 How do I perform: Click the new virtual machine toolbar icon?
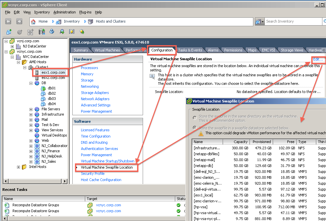[x=9, y=32]
